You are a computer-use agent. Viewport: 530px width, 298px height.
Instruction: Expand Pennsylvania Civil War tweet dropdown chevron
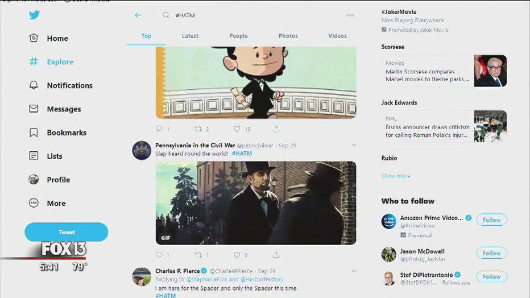point(354,145)
